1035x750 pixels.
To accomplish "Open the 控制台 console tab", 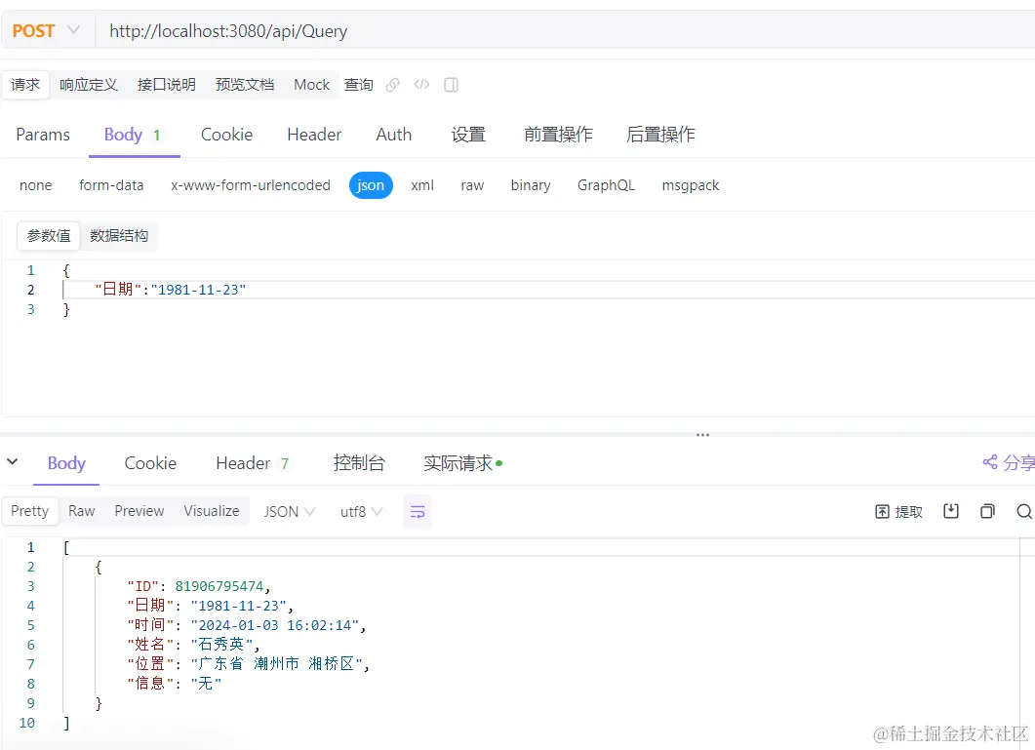I will 359,463.
